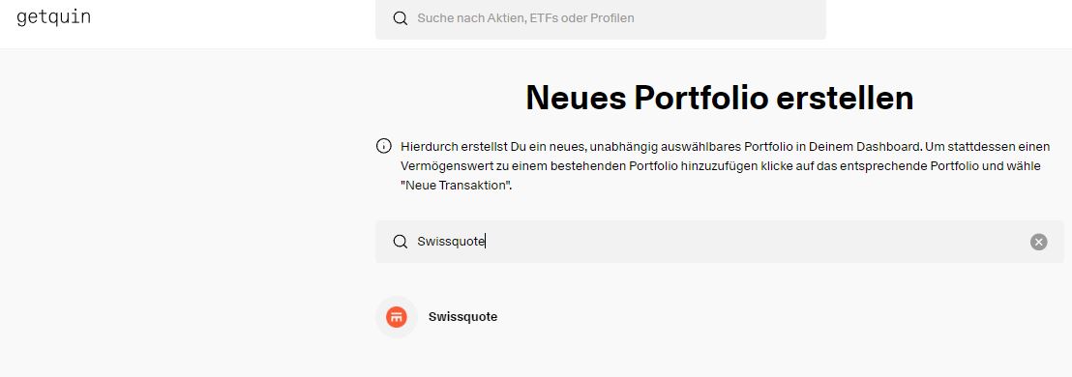Image resolution: width=1072 pixels, height=377 pixels.
Task: Click the 'Neues Portfolio erstellen' heading
Action: 719,98
